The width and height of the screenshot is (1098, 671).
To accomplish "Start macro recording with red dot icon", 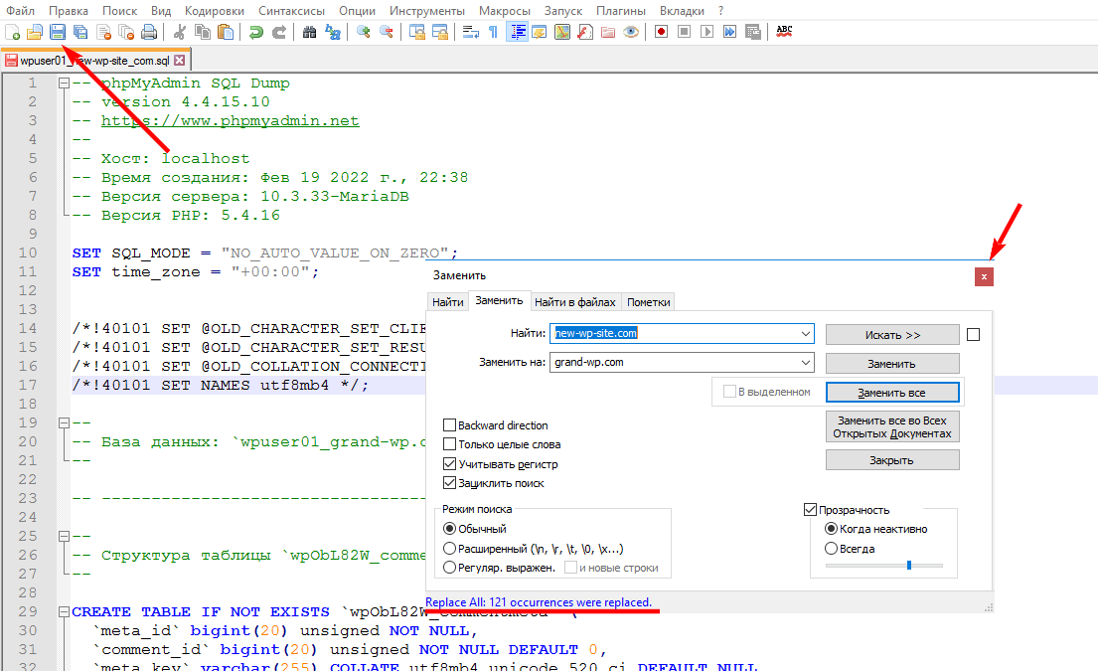I will coord(662,32).
